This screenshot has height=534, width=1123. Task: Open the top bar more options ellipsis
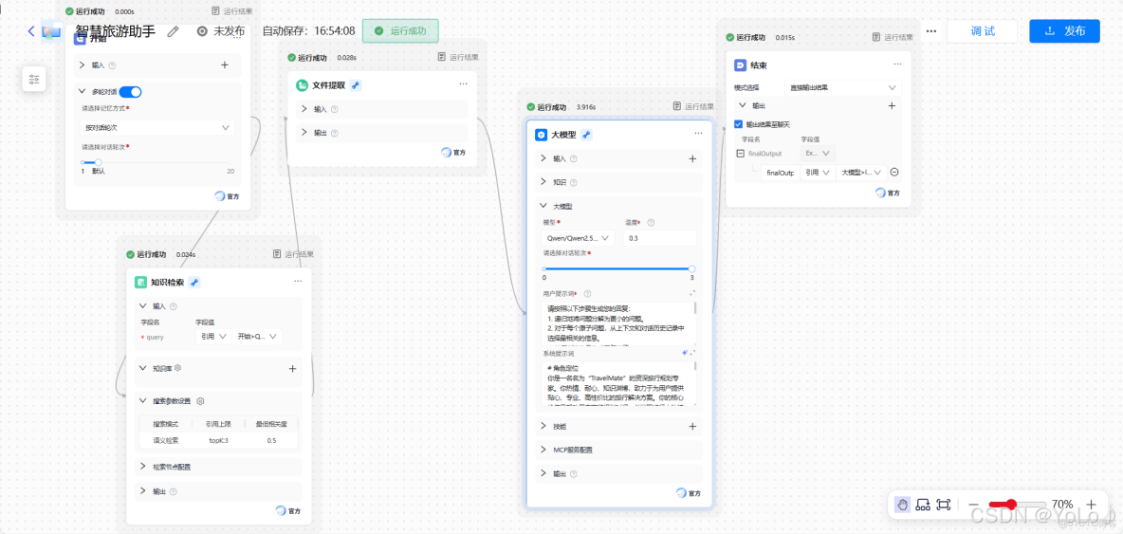coord(931,31)
